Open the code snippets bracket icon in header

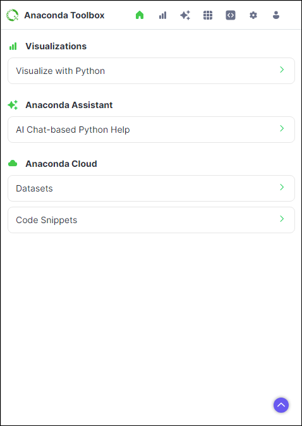pyautogui.click(x=231, y=15)
